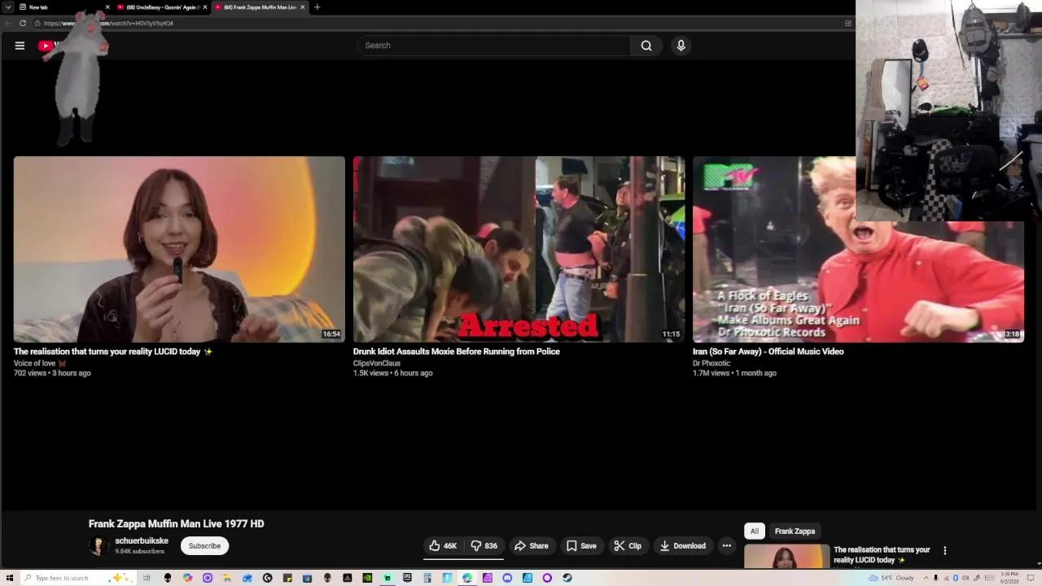Close the UncleBassy browser tab
This screenshot has height=586, width=1042.
click(x=205, y=7)
